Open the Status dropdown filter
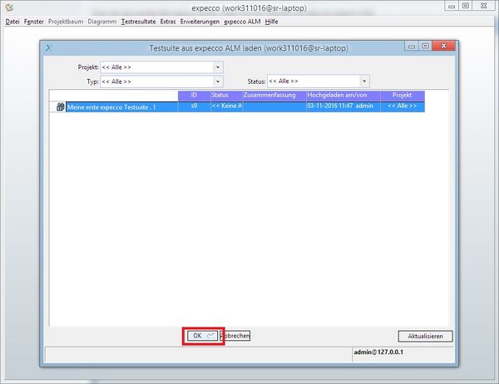The height and width of the screenshot is (384, 499). [x=363, y=81]
